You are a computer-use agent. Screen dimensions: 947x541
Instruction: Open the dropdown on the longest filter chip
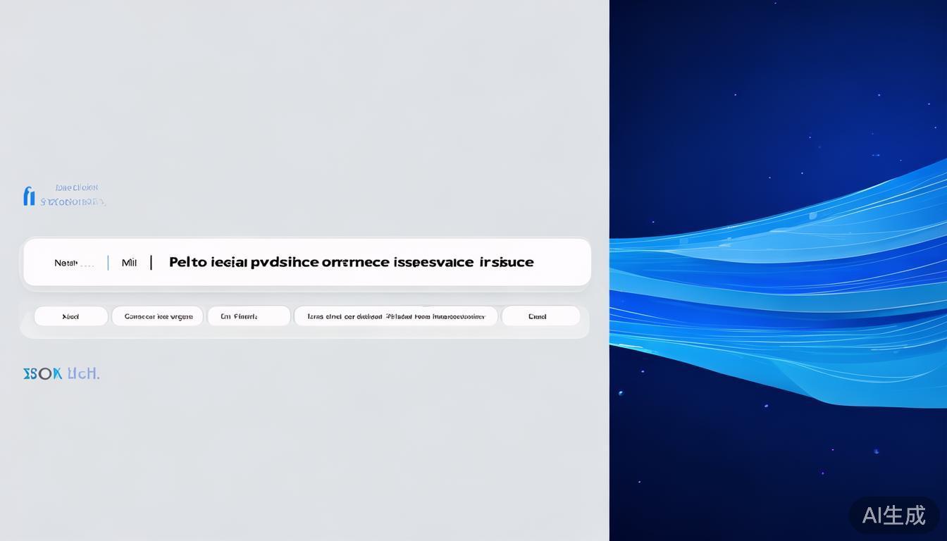(x=395, y=316)
